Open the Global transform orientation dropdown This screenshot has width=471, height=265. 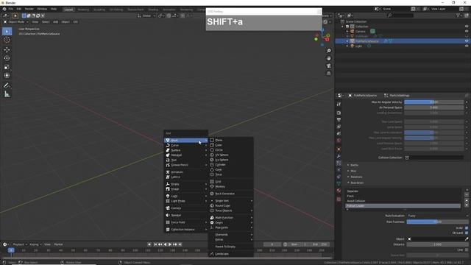click(x=146, y=15)
